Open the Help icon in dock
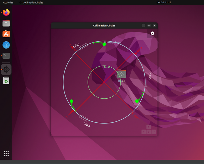Image resolution: width=204 pixels, height=164 pixels. [6, 45]
